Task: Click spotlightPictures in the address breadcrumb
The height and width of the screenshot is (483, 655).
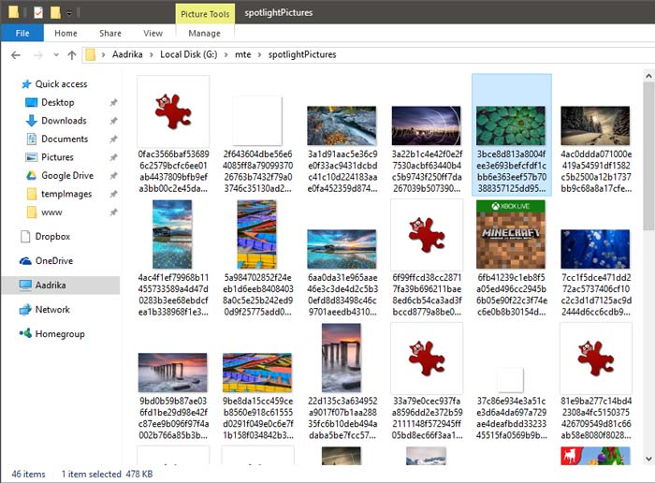Action: (302, 54)
